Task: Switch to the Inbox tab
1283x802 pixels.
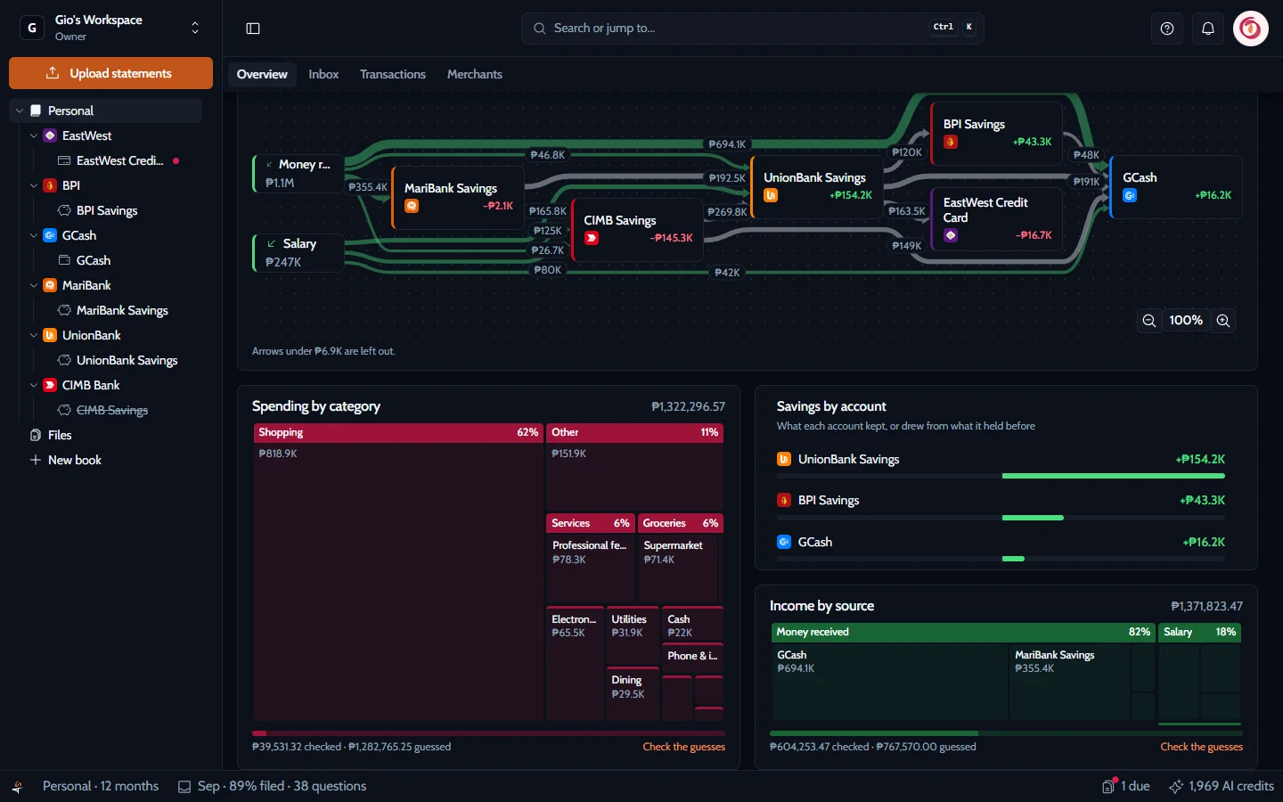Action: tap(323, 74)
